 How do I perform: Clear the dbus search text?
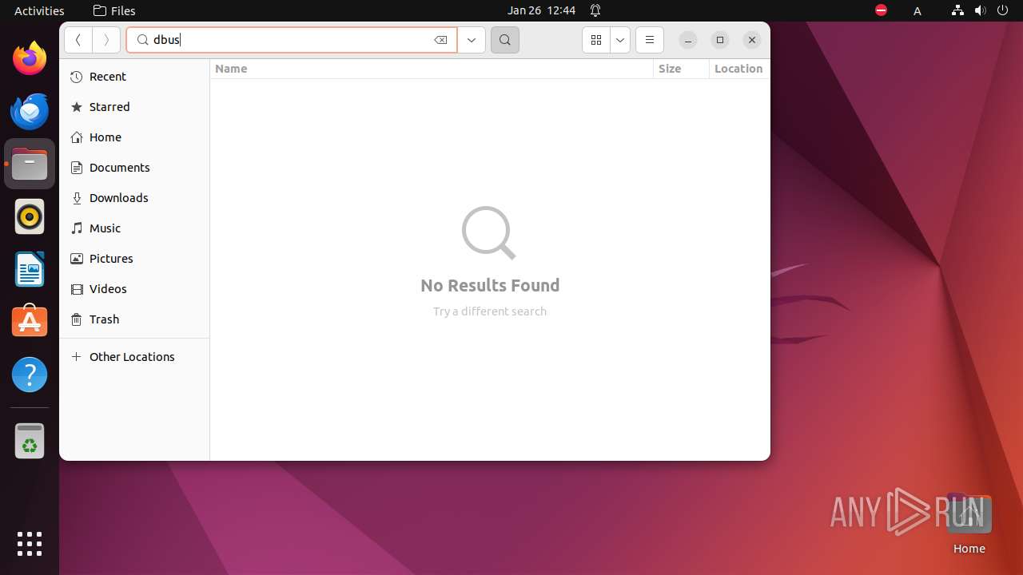440,40
